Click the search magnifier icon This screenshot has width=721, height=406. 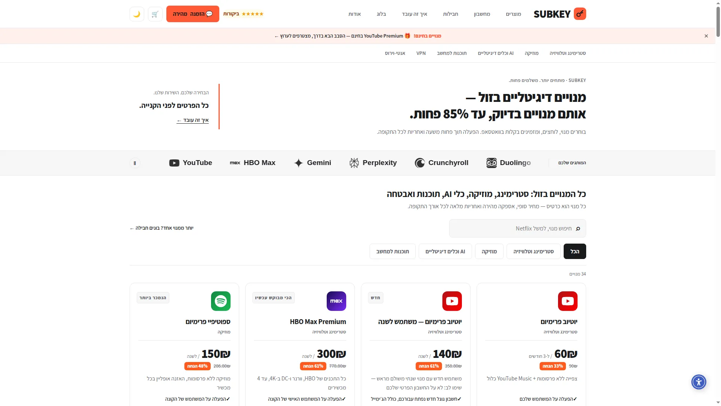tap(578, 229)
